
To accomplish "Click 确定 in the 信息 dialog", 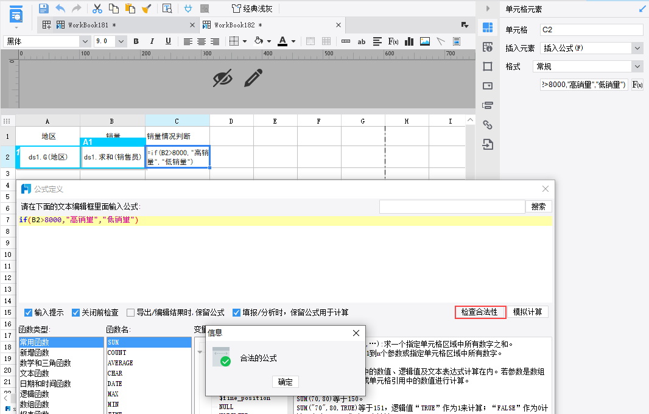I will pyautogui.click(x=285, y=382).
